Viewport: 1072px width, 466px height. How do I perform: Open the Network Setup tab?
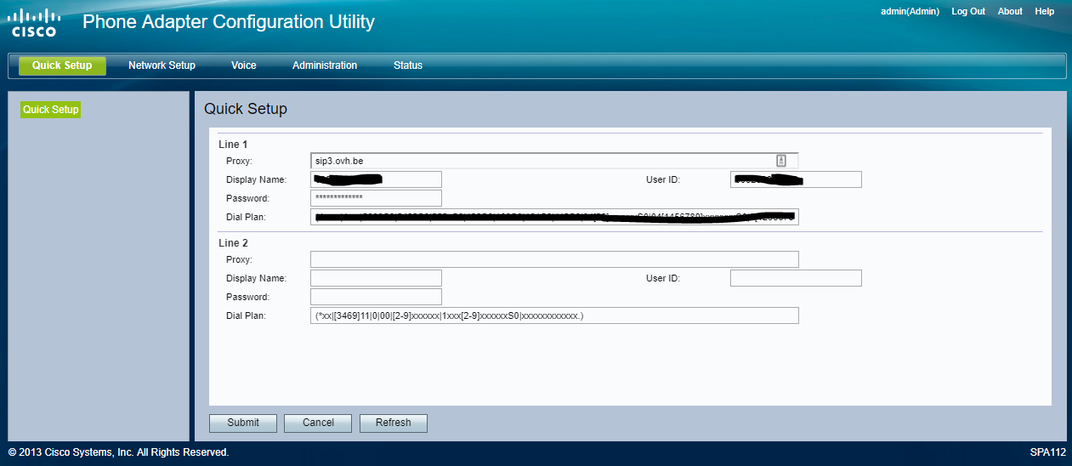click(x=162, y=65)
